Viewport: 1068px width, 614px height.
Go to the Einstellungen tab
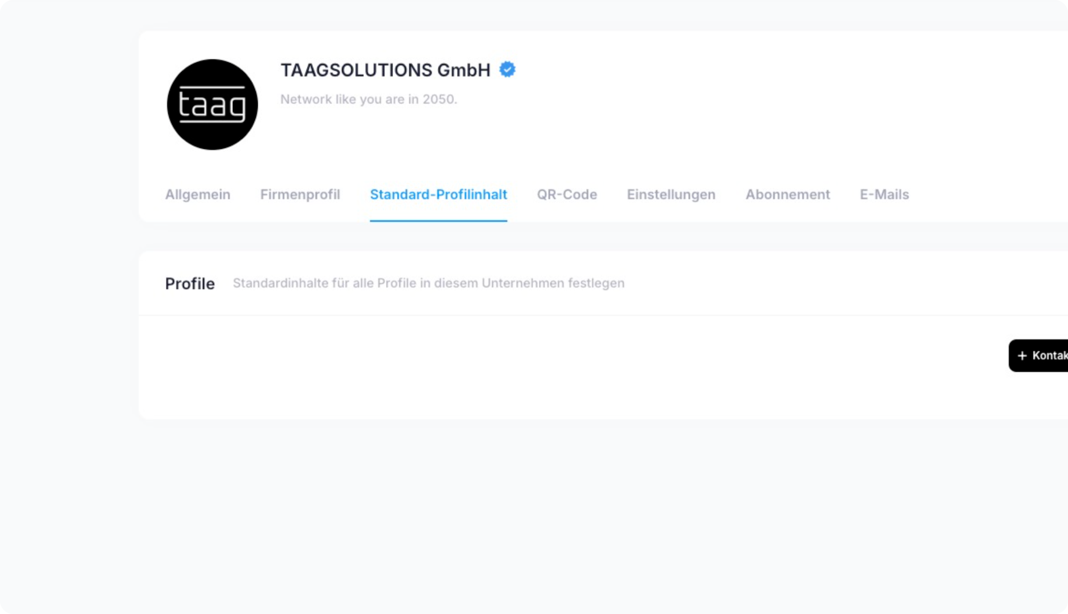point(671,194)
